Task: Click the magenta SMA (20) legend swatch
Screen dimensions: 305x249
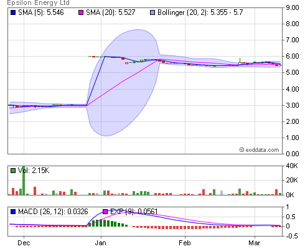Action: tap(81, 12)
